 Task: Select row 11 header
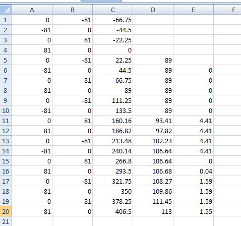click(6, 121)
